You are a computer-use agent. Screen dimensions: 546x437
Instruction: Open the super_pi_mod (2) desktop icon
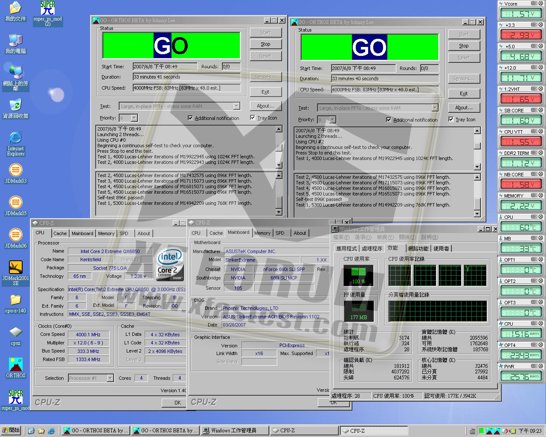coord(48,13)
